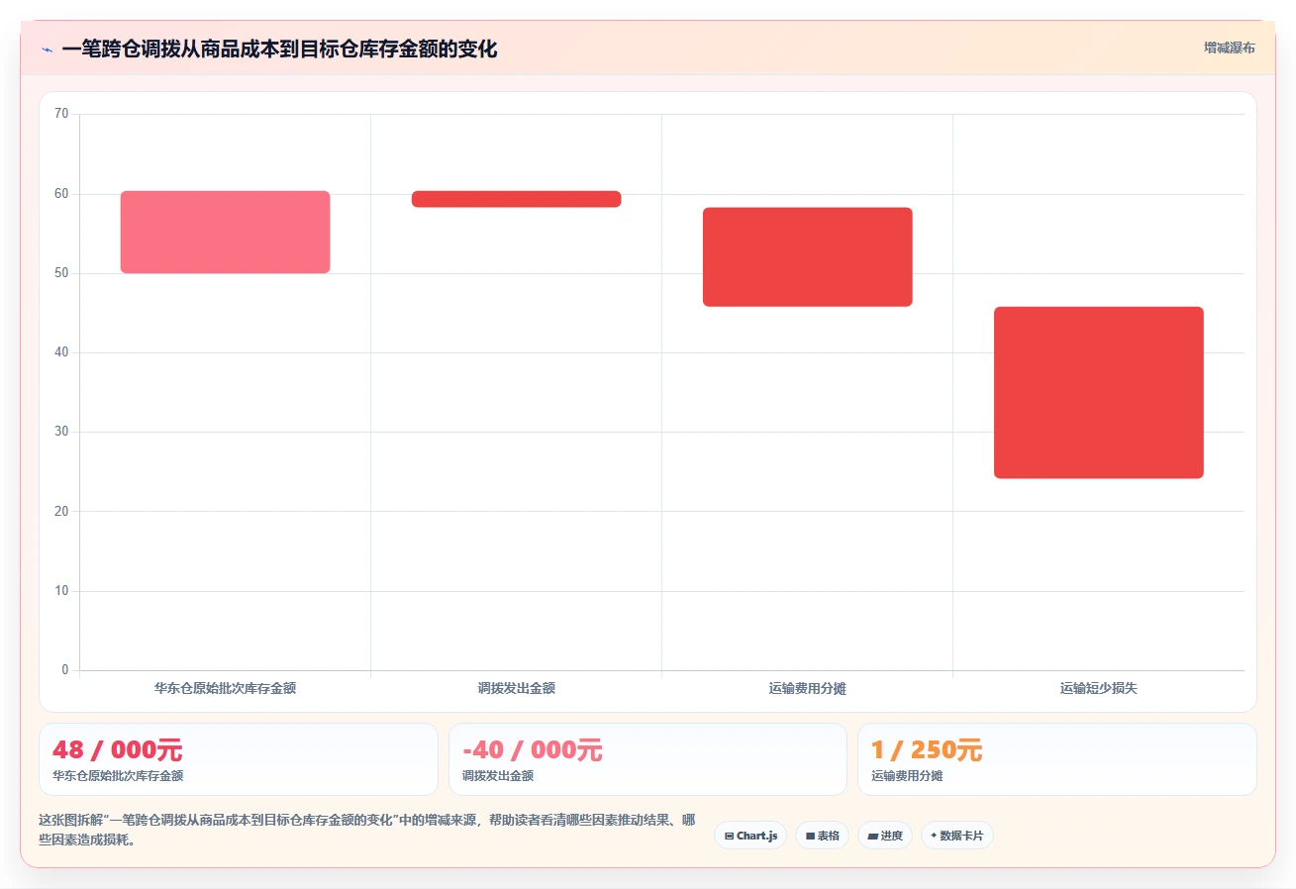Screen dimensions: 1296x889
Task: Click the 增减瀑布 label in header
Action: point(1229,48)
